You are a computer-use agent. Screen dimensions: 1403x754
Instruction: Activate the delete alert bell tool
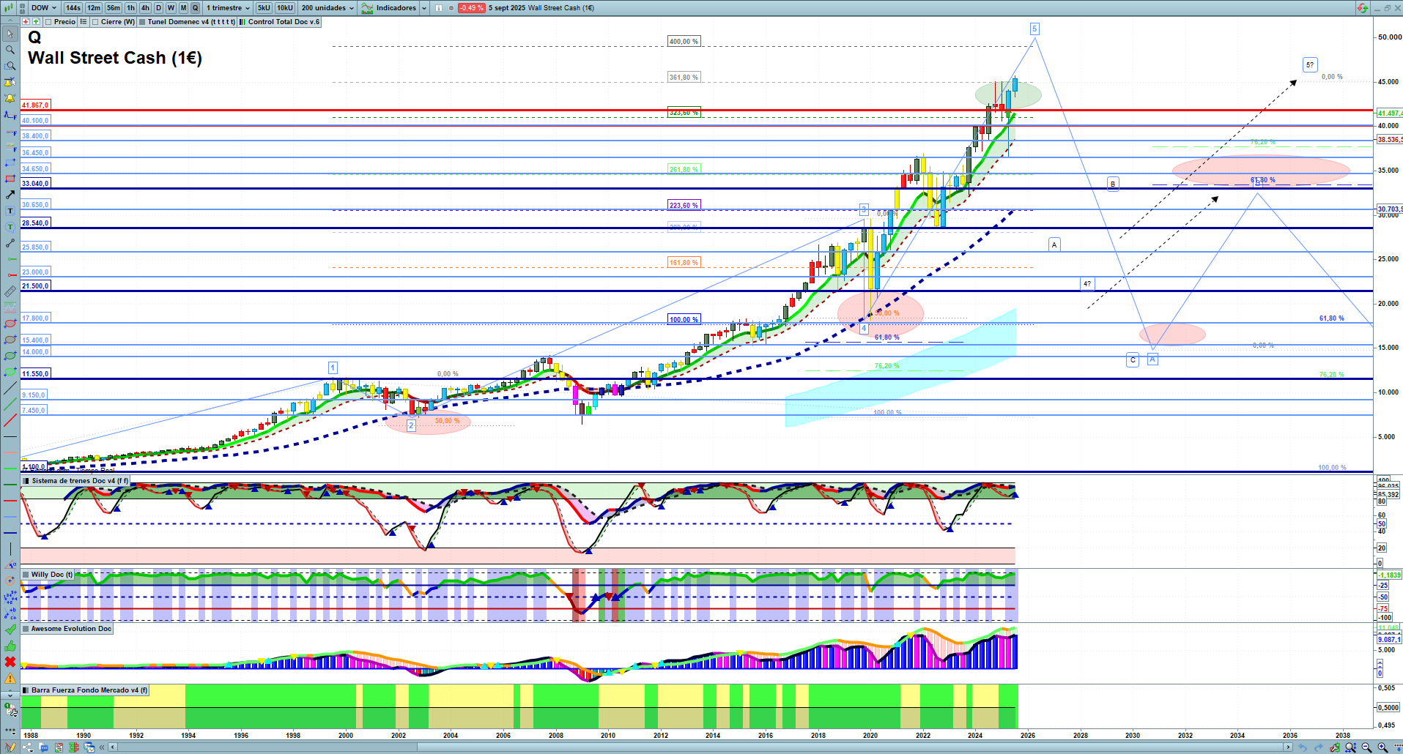pos(10,82)
